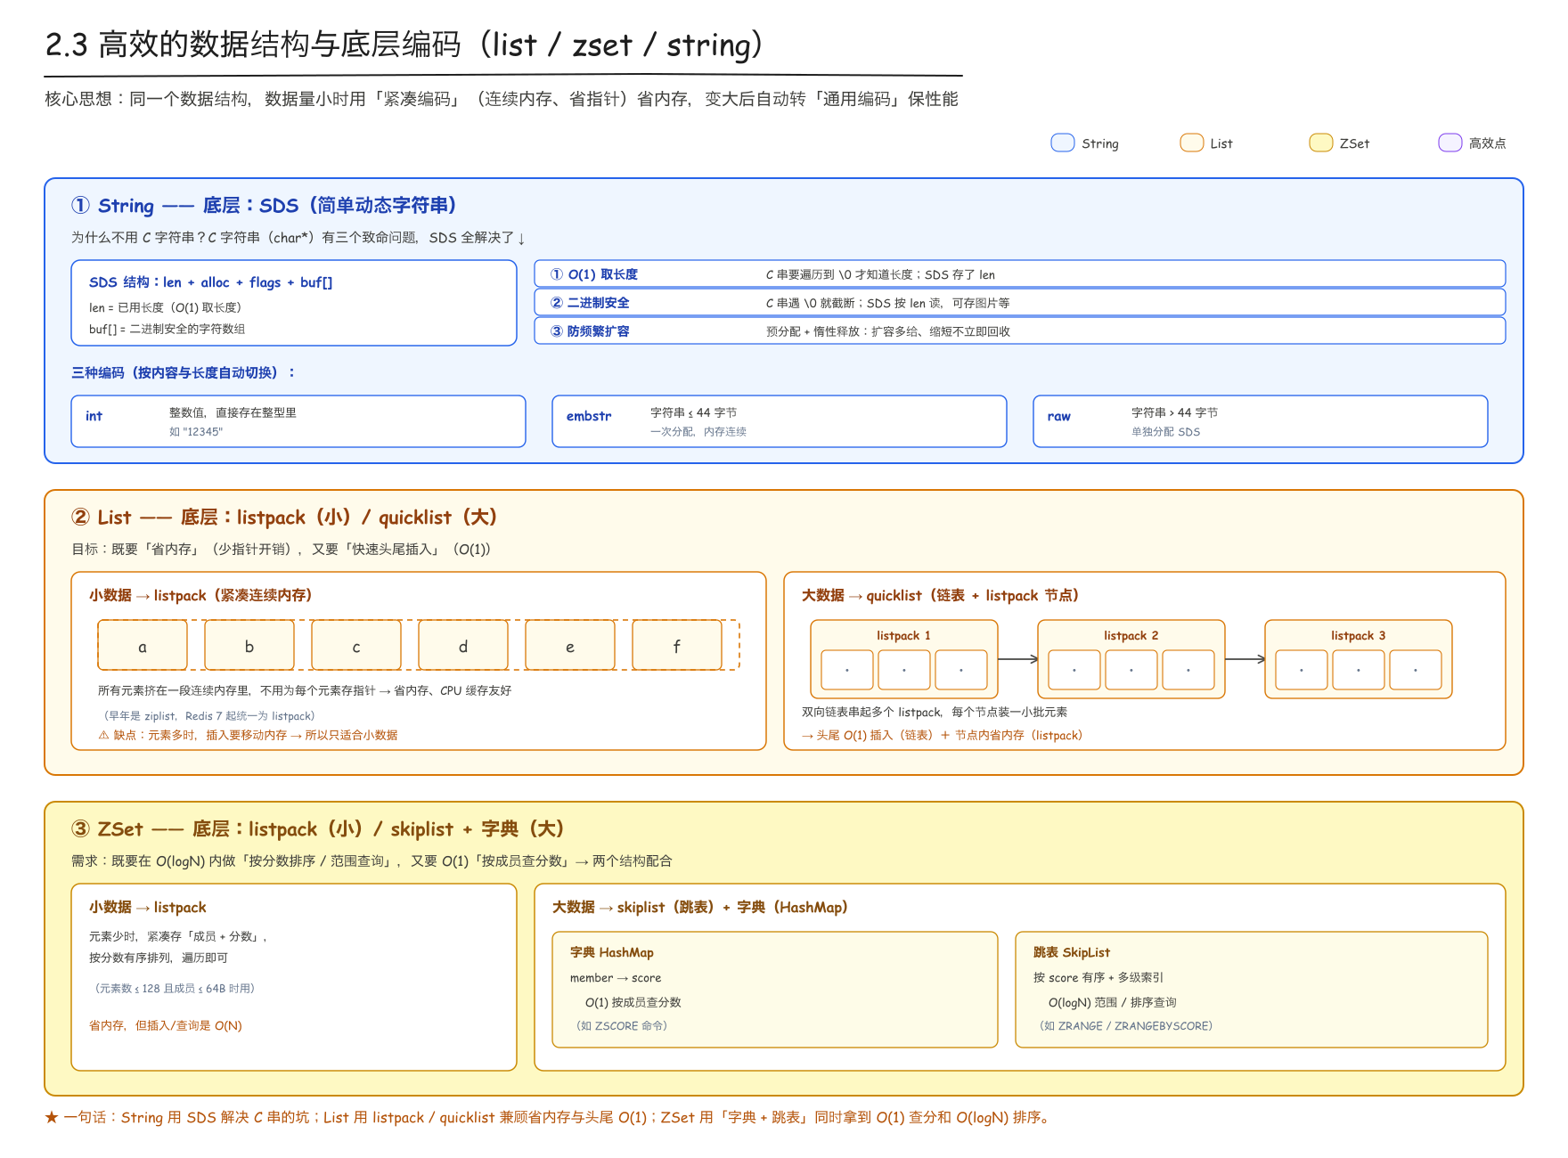The image size is (1568, 1158).
Task: Click listpack element cell 'a'
Action: [143, 645]
